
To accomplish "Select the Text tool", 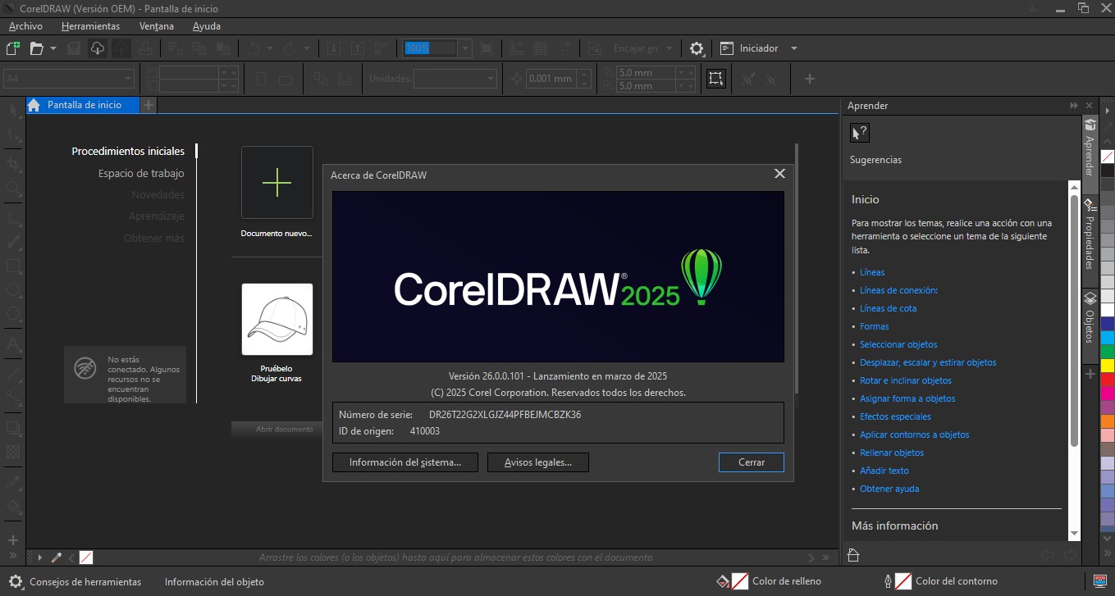I will pos(12,344).
